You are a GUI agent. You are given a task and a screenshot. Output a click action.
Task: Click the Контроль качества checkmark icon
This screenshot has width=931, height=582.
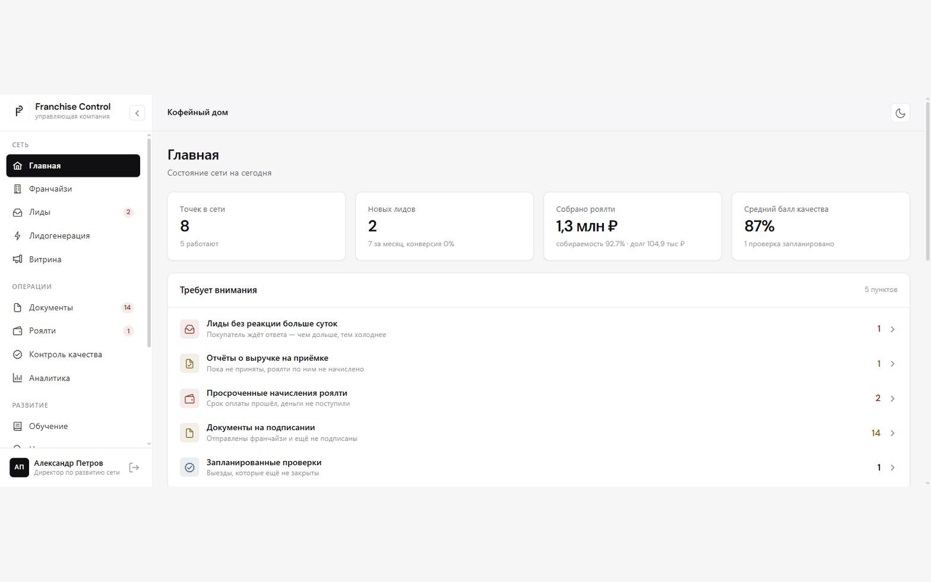17,354
